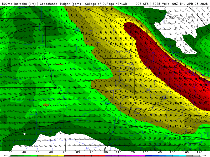
Task: Click the '500mb Isotachs (kts)' title text
Action: 19,4
